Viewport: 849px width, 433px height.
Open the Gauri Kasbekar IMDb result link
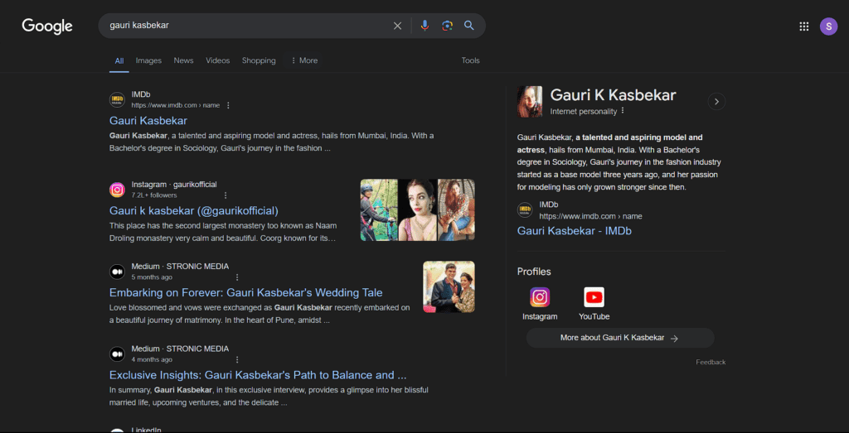148,121
